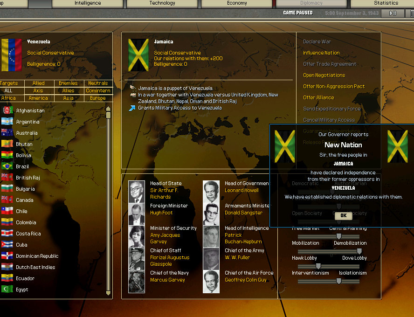Screen dimensions: 414x317
Task: Click portrait of Leonard Howell
Action: (x=211, y=192)
